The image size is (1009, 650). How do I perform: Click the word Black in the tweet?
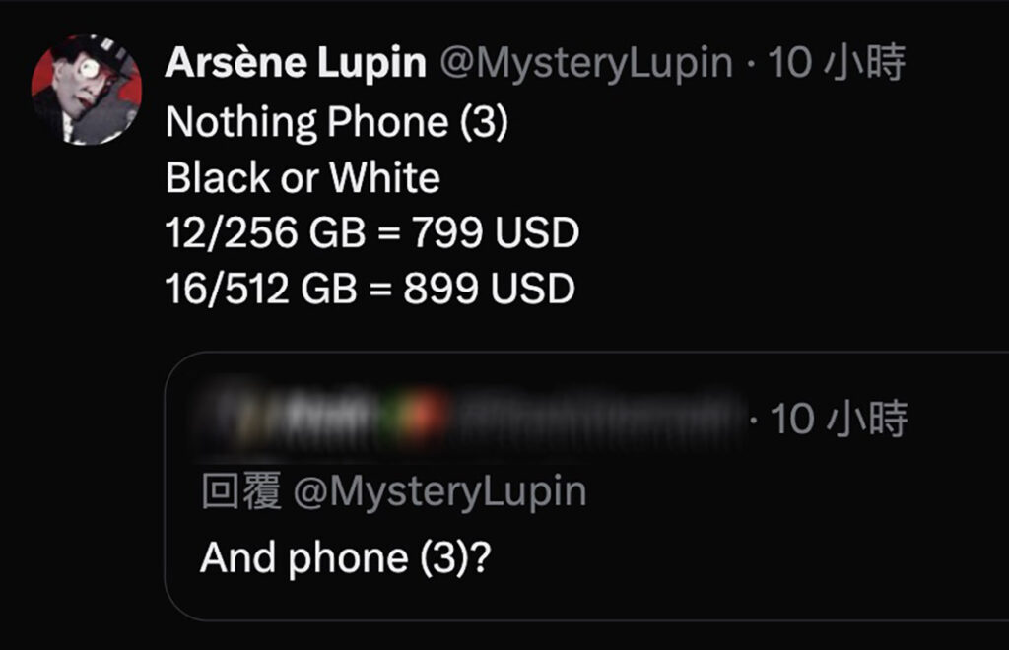pyautogui.click(x=218, y=177)
